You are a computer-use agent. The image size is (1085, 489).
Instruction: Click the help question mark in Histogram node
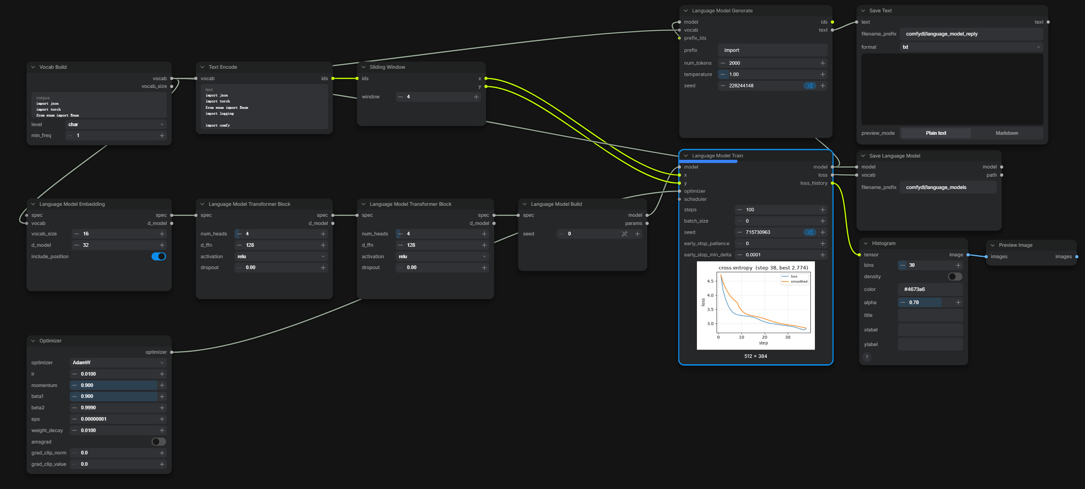pos(867,357)
